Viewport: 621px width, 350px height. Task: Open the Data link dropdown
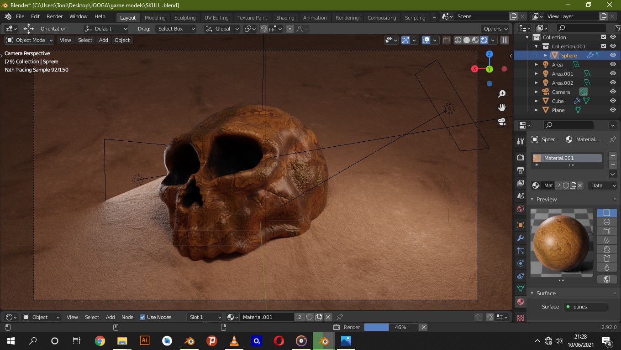tap(603, 185)
